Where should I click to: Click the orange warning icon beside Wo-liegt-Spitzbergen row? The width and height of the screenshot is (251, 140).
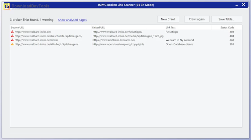[x=12, y=44]
